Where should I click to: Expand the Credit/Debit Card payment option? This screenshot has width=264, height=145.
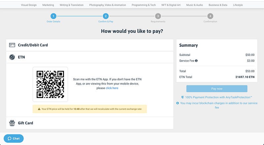[90, 45]
